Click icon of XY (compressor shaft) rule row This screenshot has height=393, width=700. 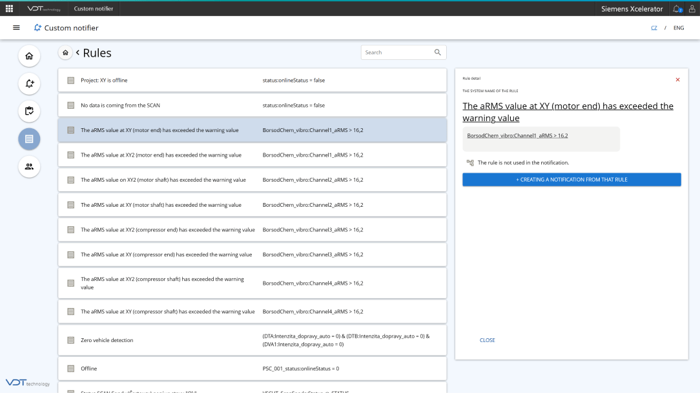click(71, 312)
